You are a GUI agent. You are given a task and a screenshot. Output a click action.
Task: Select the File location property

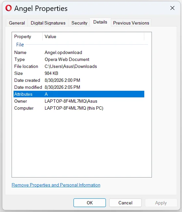coord(26,66)
